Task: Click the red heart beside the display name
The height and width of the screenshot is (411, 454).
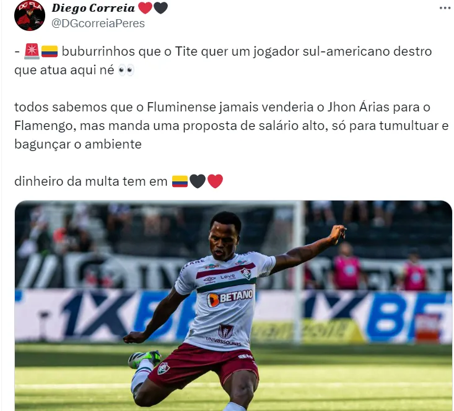Action: point(145,8)
